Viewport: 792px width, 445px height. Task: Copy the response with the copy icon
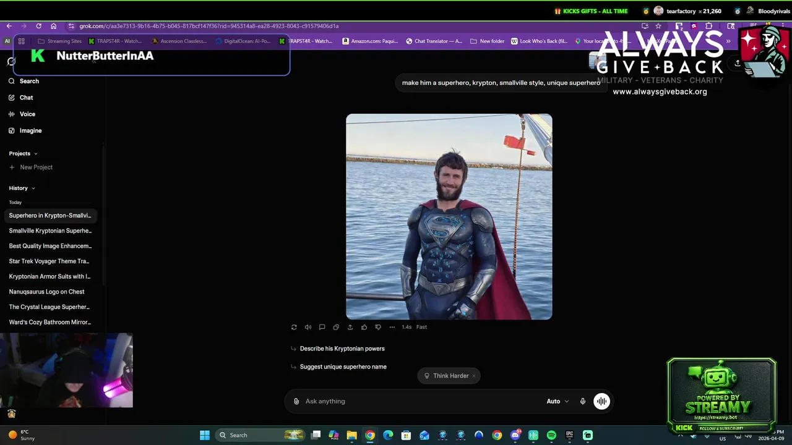click(x=336, y=327)
